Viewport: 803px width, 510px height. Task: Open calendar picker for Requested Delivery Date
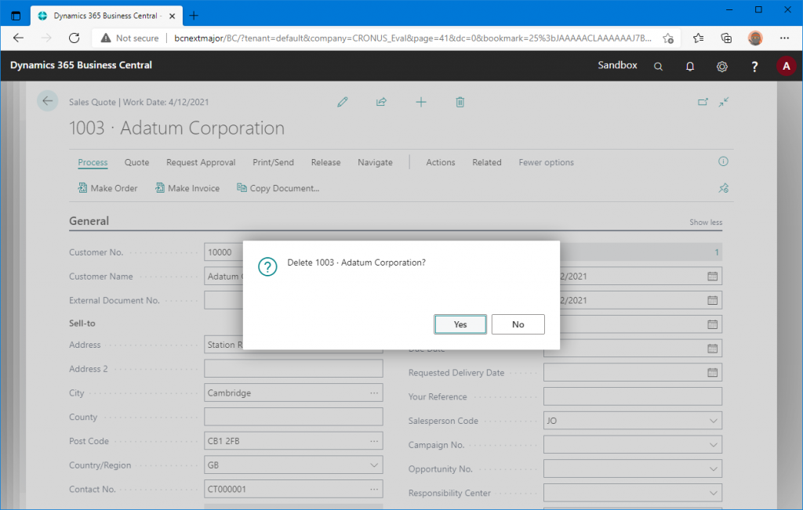click(712, 372)
